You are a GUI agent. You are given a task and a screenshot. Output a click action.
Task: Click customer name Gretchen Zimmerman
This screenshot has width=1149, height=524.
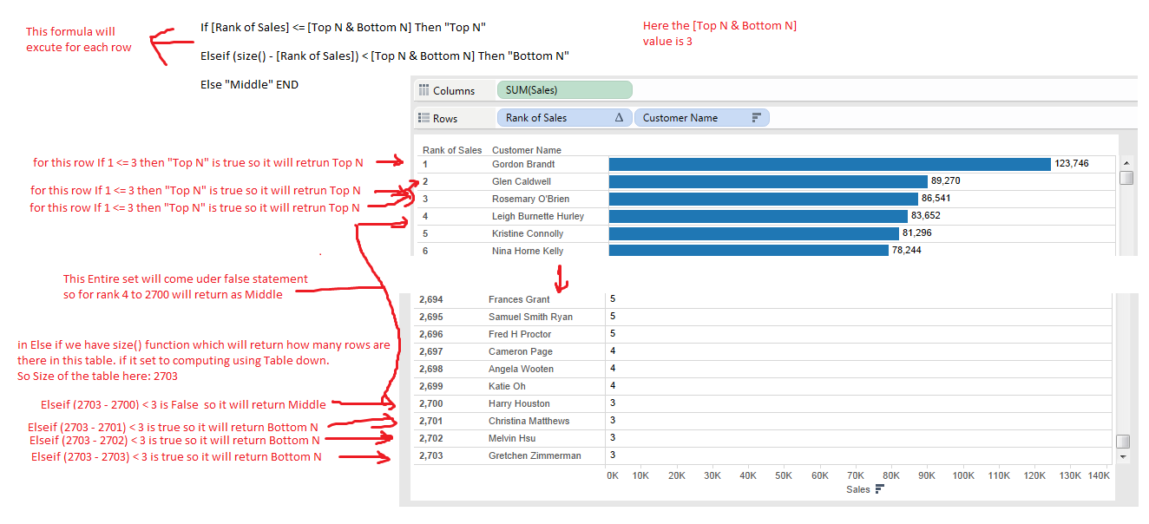pyautogui.click(x=535, y=455)
